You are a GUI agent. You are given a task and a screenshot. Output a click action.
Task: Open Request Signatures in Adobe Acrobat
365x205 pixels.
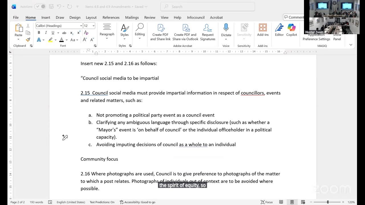(x=208, y=32)
